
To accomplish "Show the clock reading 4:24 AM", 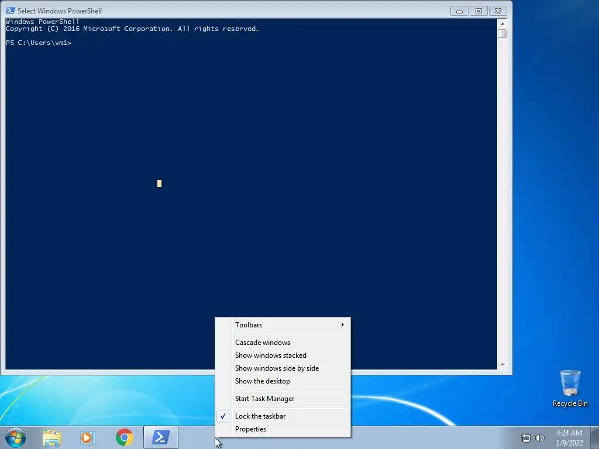I will point(569,433).
